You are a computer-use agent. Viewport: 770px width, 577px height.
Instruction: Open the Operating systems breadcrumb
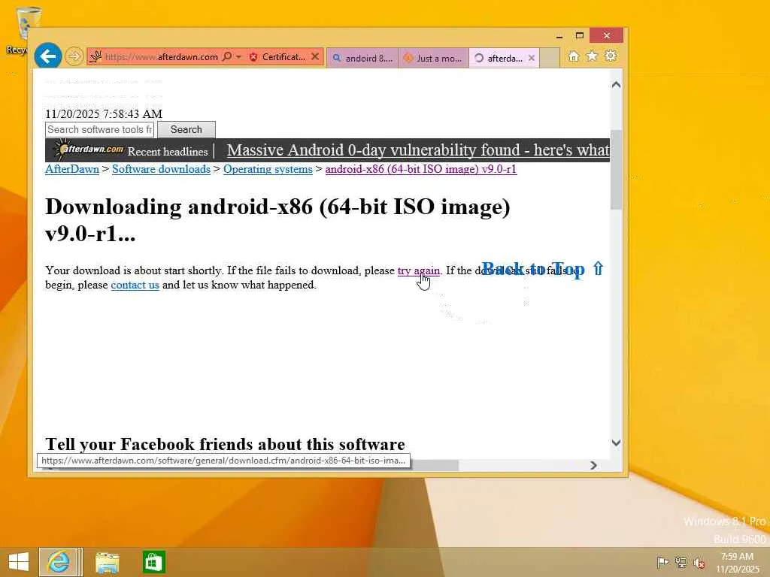268,169
